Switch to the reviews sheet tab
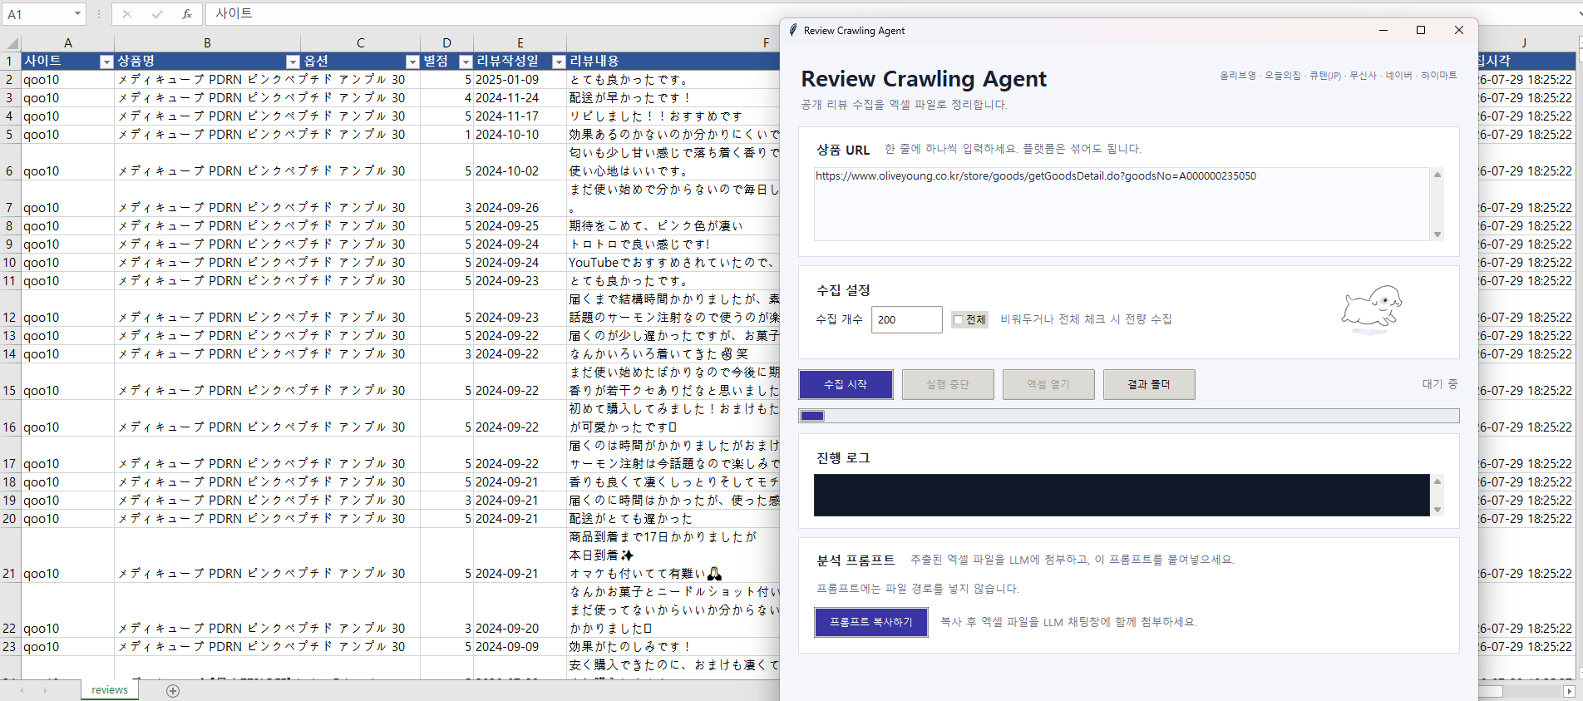Screen dimensions: 1583x701 (x=110, y=690)
